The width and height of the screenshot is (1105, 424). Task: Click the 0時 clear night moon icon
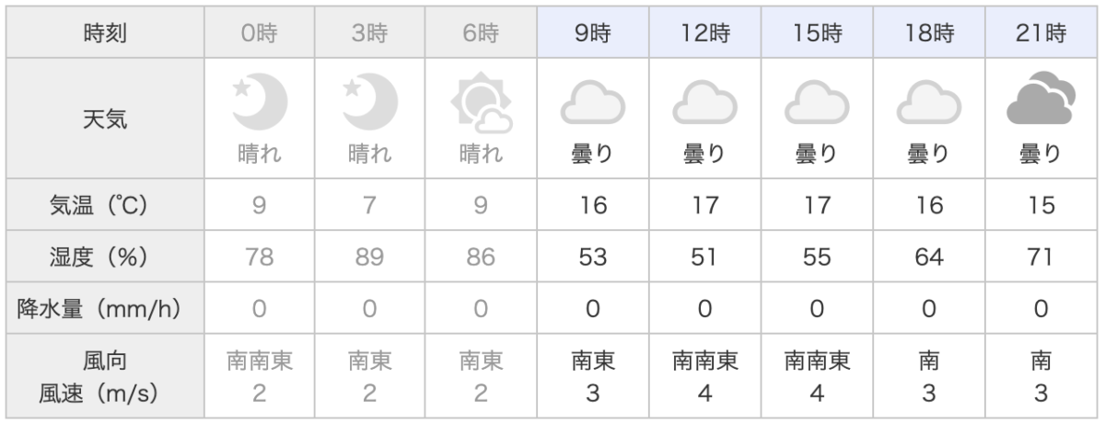point(259,101)
